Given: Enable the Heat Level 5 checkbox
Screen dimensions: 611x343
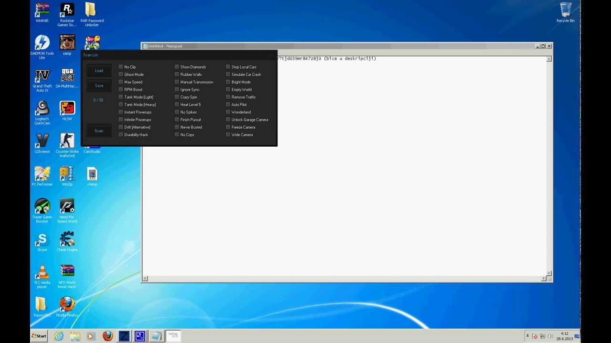Looking at the screenshot, I should 177,105.
